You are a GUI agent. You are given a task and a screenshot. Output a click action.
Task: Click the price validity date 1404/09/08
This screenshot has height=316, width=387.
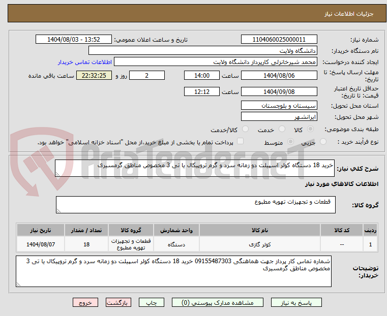coord(279,91)
